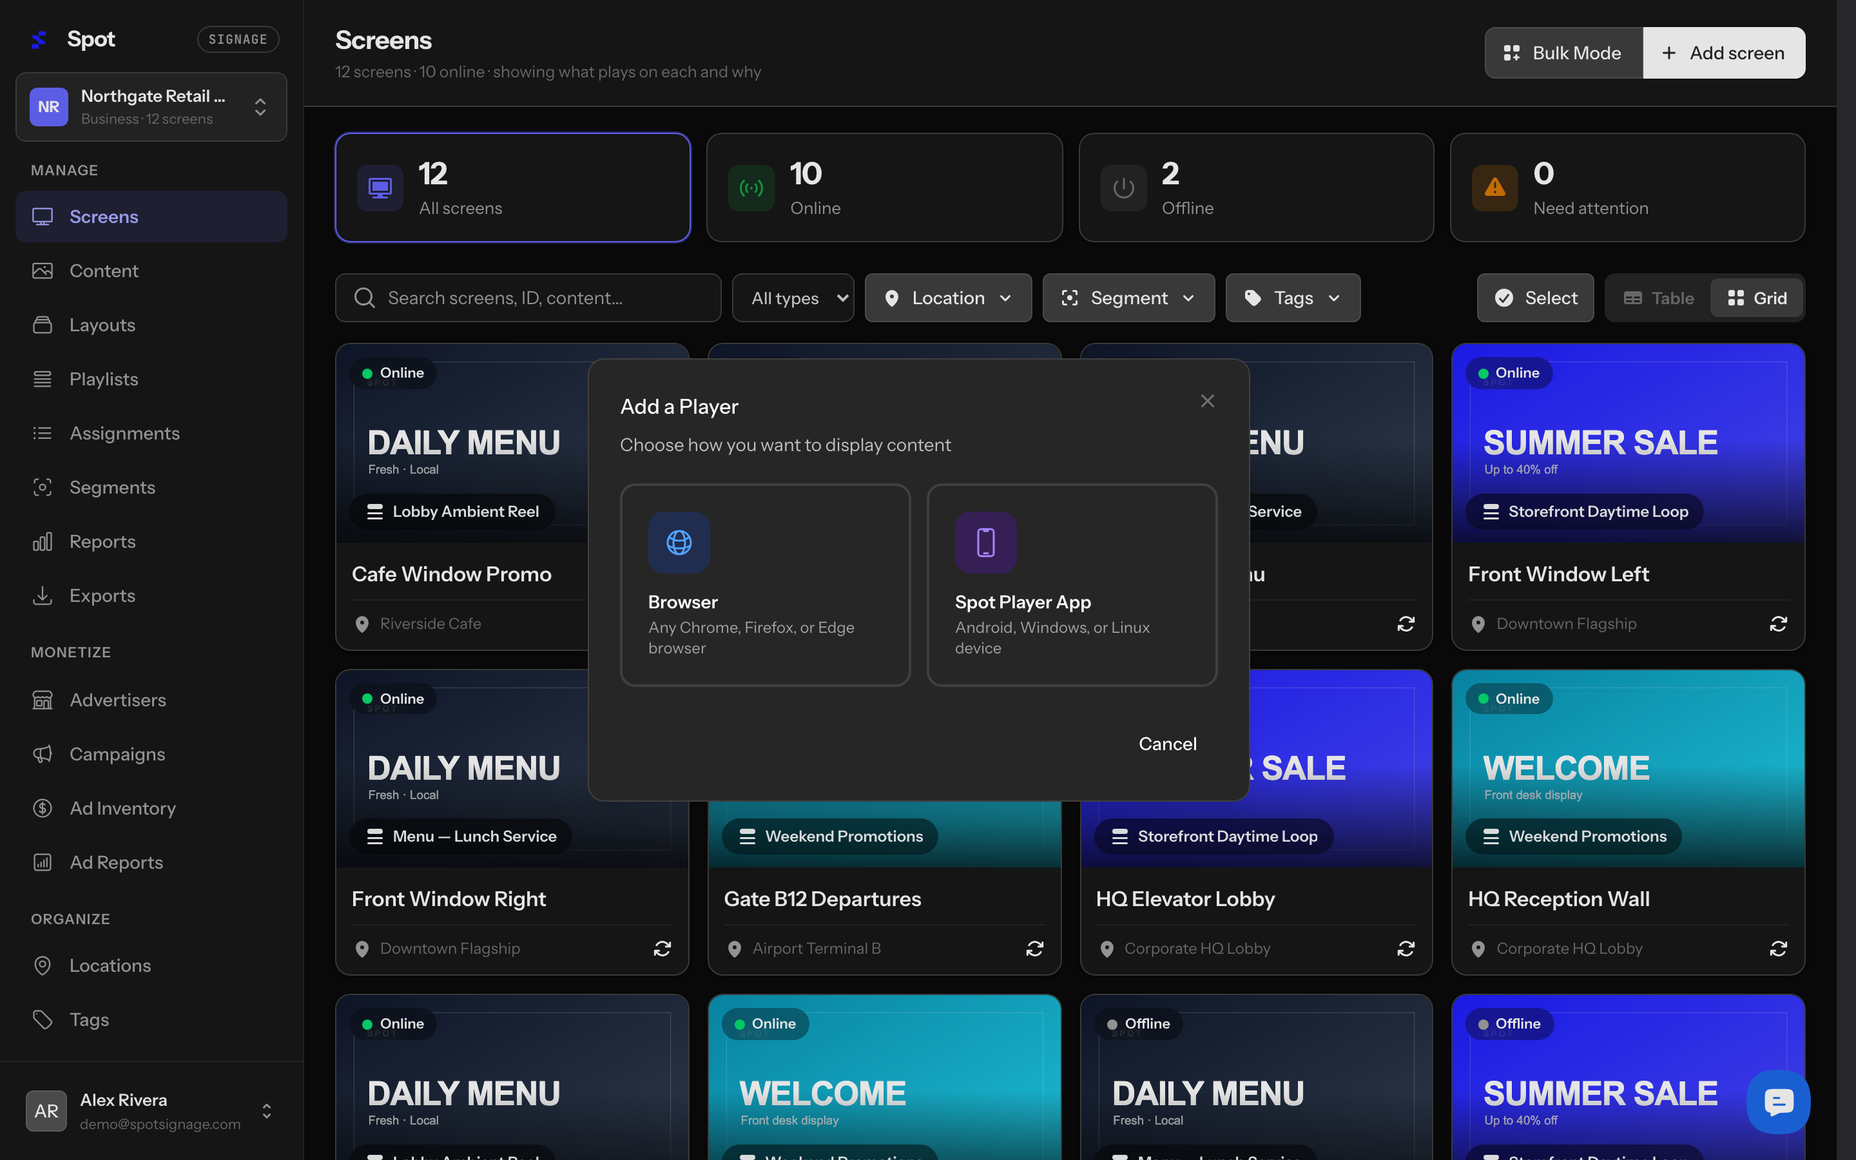Click the search magnifier icon

coord(364,298)
